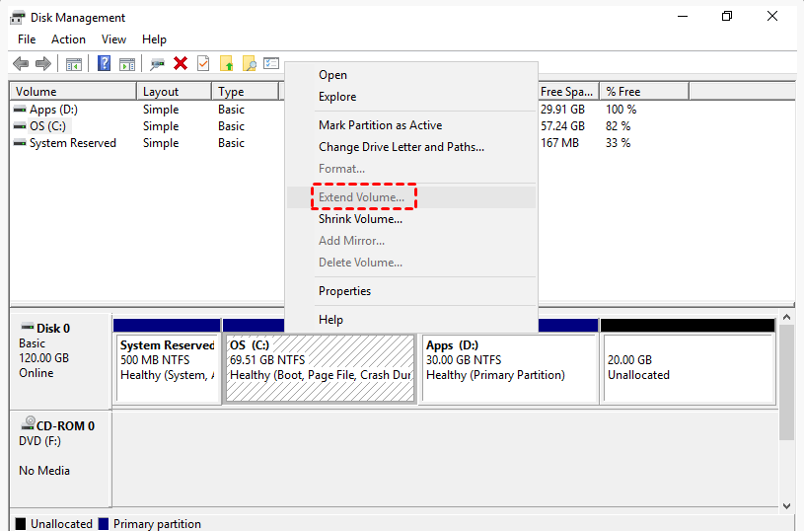Screen dimensions: 804x531
Task: Select Mark Partition as Active
Action: click(x=411, y=125)
